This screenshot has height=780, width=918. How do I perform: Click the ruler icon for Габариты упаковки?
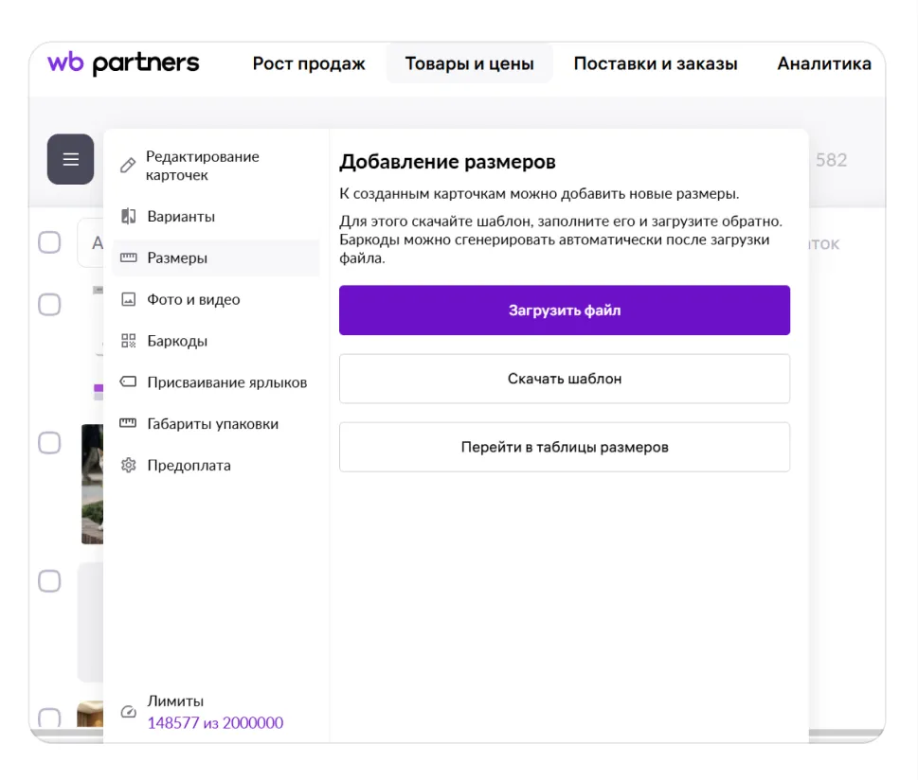pos(129,424)
